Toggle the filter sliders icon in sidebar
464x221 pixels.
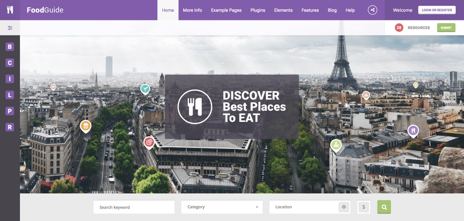(10, 28)
